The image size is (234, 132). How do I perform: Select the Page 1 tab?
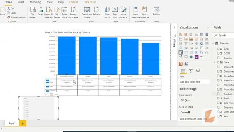click(x=12, y=123)
